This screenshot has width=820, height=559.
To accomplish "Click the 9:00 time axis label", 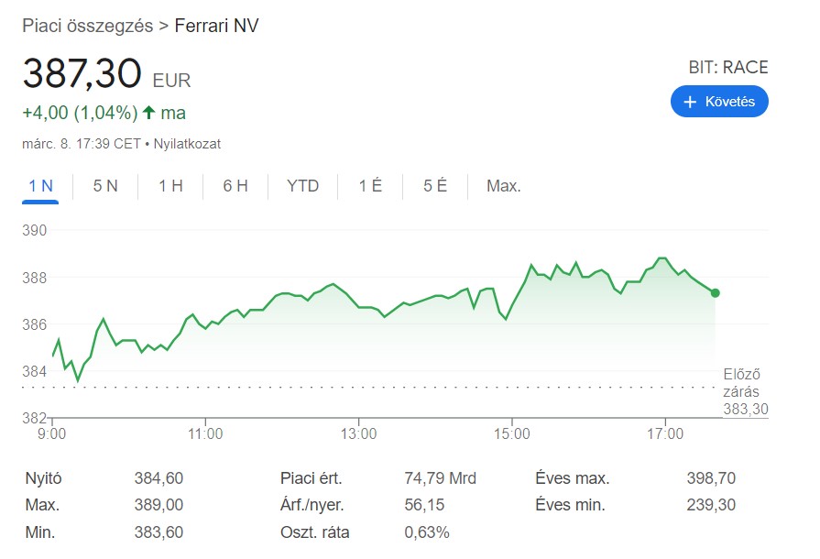I will [x=52, y=434].
